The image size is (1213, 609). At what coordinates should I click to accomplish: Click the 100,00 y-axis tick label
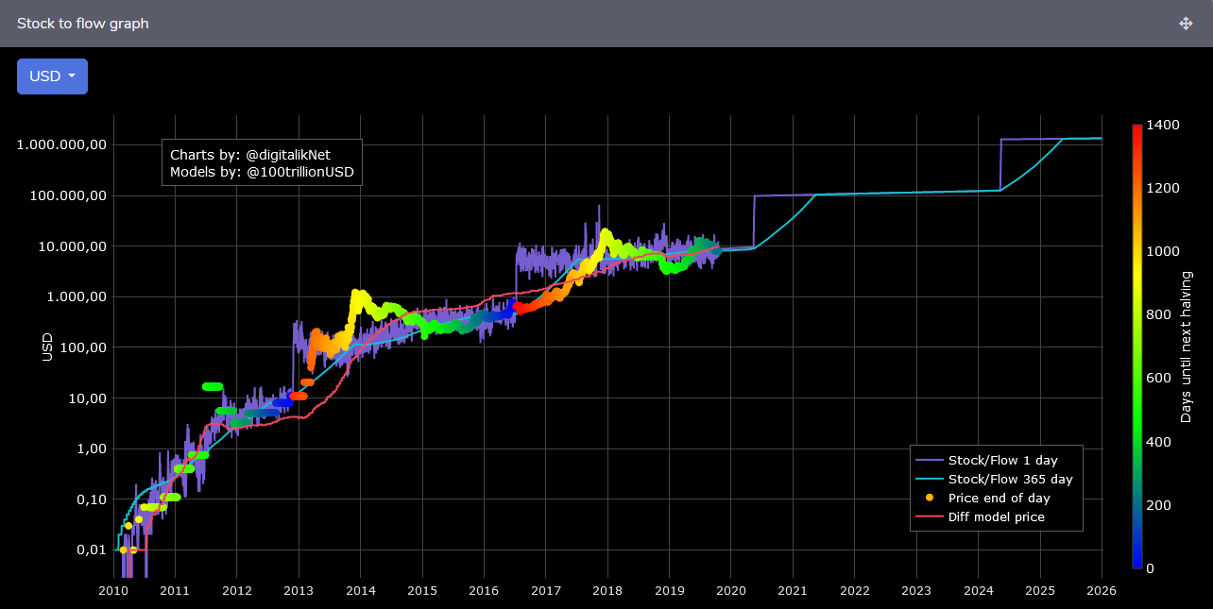click(81, 347)
